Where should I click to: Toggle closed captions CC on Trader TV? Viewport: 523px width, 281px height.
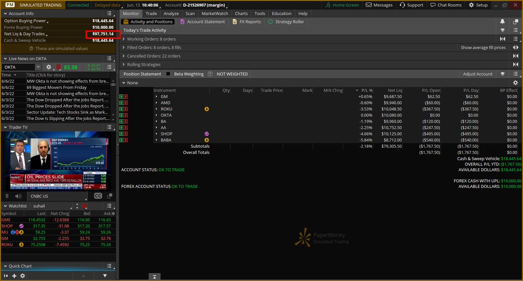(98, 196)
